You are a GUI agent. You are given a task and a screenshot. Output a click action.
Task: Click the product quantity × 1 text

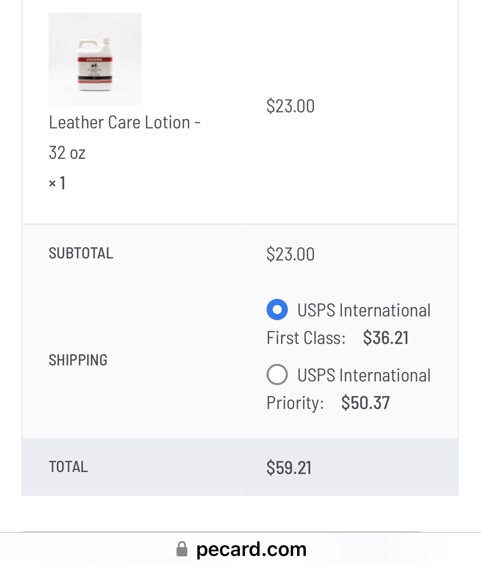click(x=57, y=183)
